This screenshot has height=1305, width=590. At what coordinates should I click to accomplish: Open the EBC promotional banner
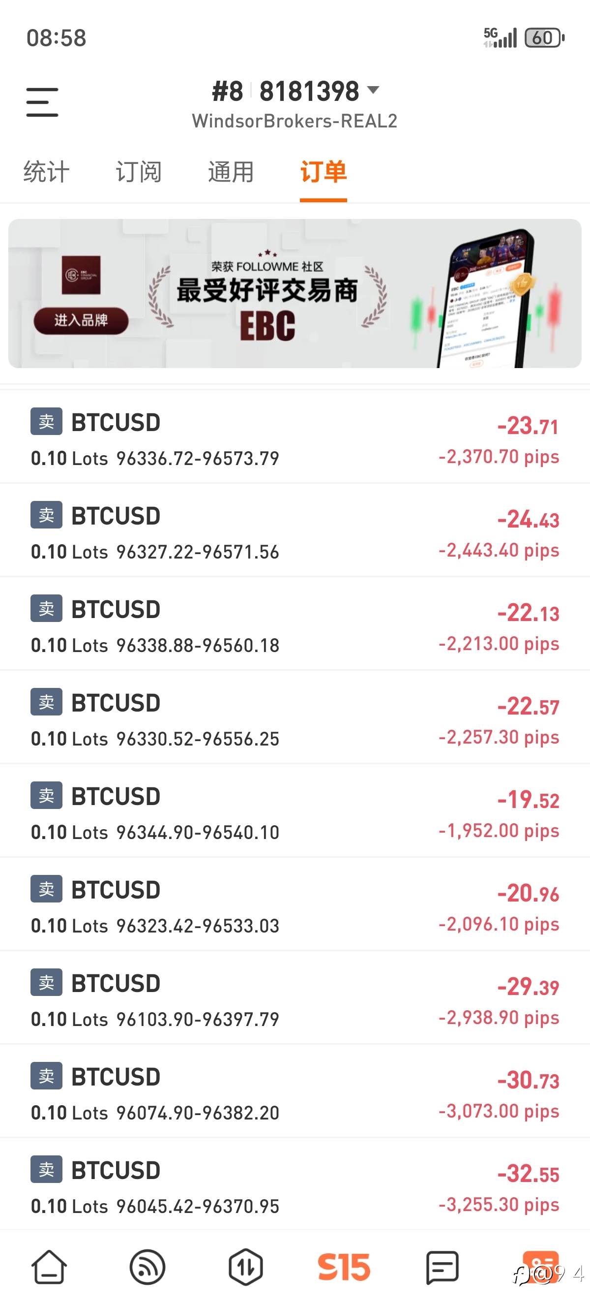[x=295, y=293]
